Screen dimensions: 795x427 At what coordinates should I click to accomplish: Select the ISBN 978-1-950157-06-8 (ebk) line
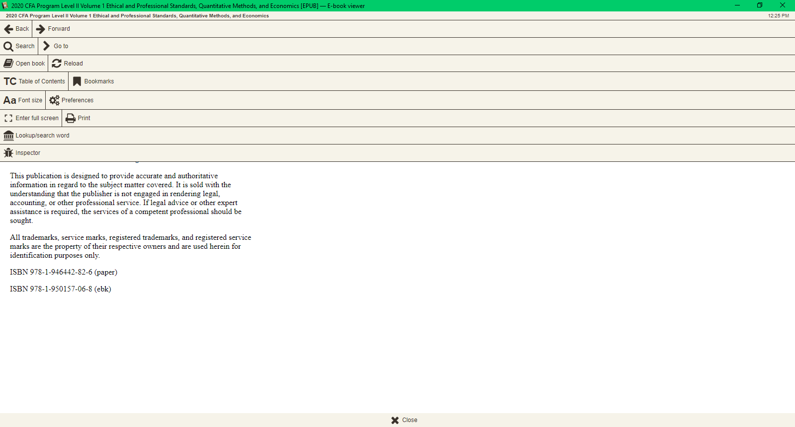[x=61, y=289]
